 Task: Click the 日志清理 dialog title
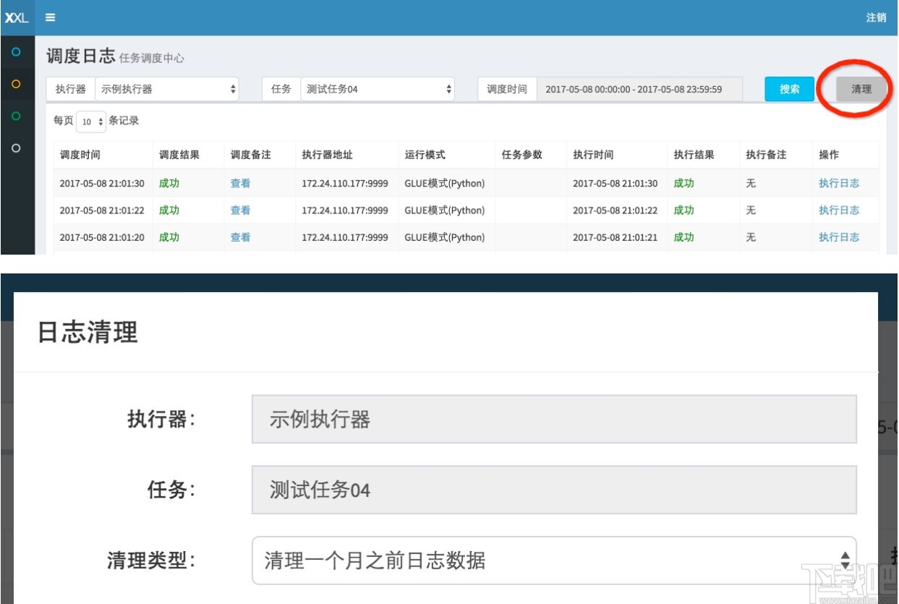[x=88, y=333]
